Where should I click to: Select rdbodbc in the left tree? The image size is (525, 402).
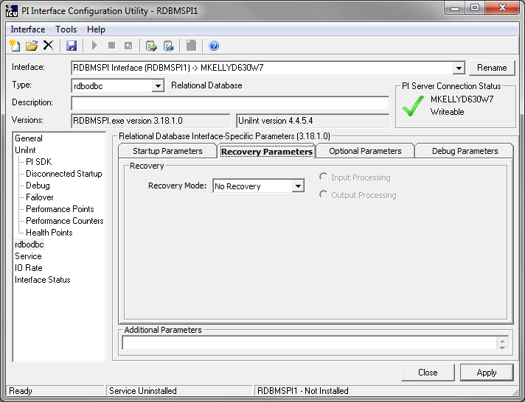pos(29,244)
